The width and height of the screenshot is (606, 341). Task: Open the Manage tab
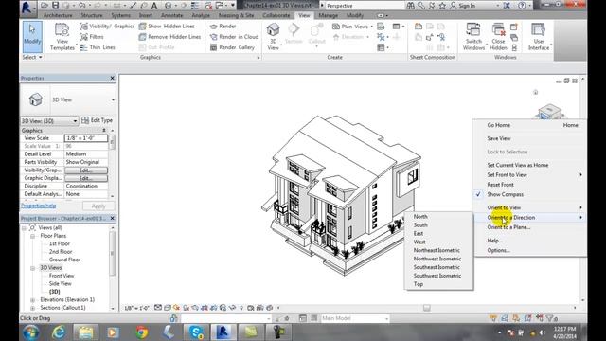click(x=329, y=15)
